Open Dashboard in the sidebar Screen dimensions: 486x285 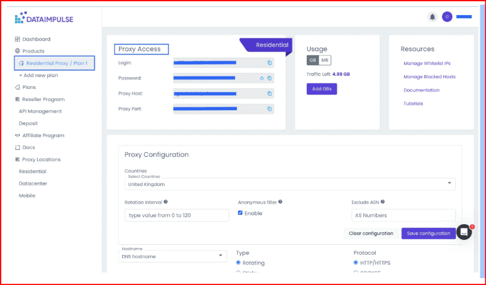36,39
